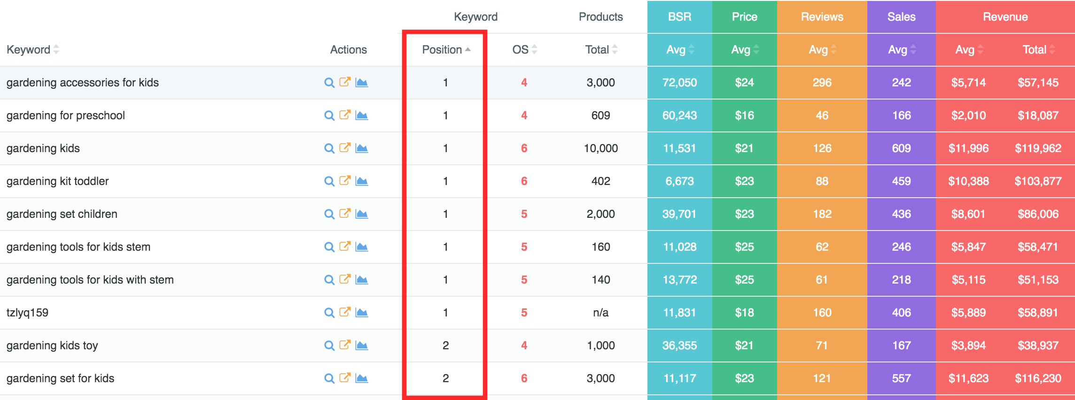Select keyword 'gardening accessories for kids'
This screenshot has height=400, width=1075.
[83, 83]
